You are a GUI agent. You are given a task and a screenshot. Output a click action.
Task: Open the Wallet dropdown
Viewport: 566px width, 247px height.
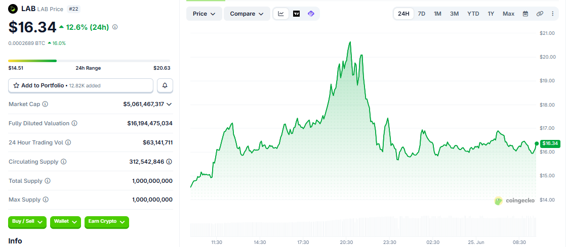click(x=65, y=222)
